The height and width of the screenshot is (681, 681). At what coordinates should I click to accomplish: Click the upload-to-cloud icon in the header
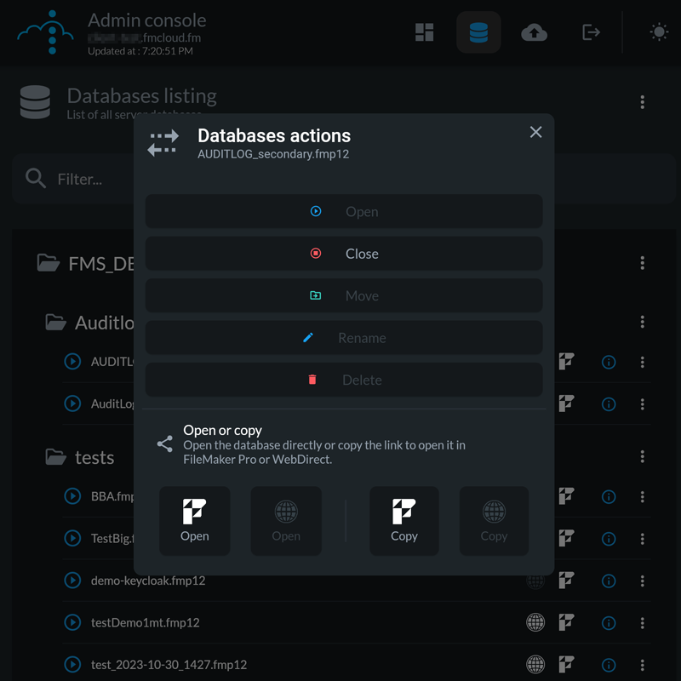534,32
